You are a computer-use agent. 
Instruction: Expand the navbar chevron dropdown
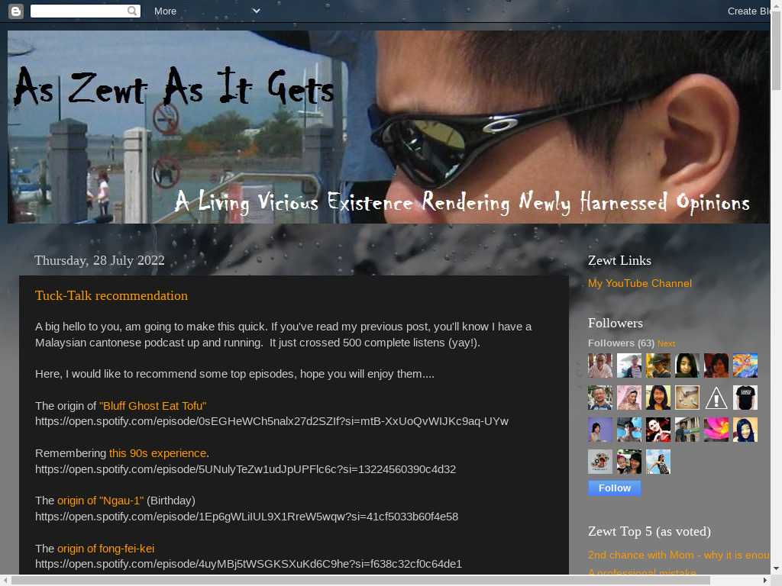(x=257, y=11)
